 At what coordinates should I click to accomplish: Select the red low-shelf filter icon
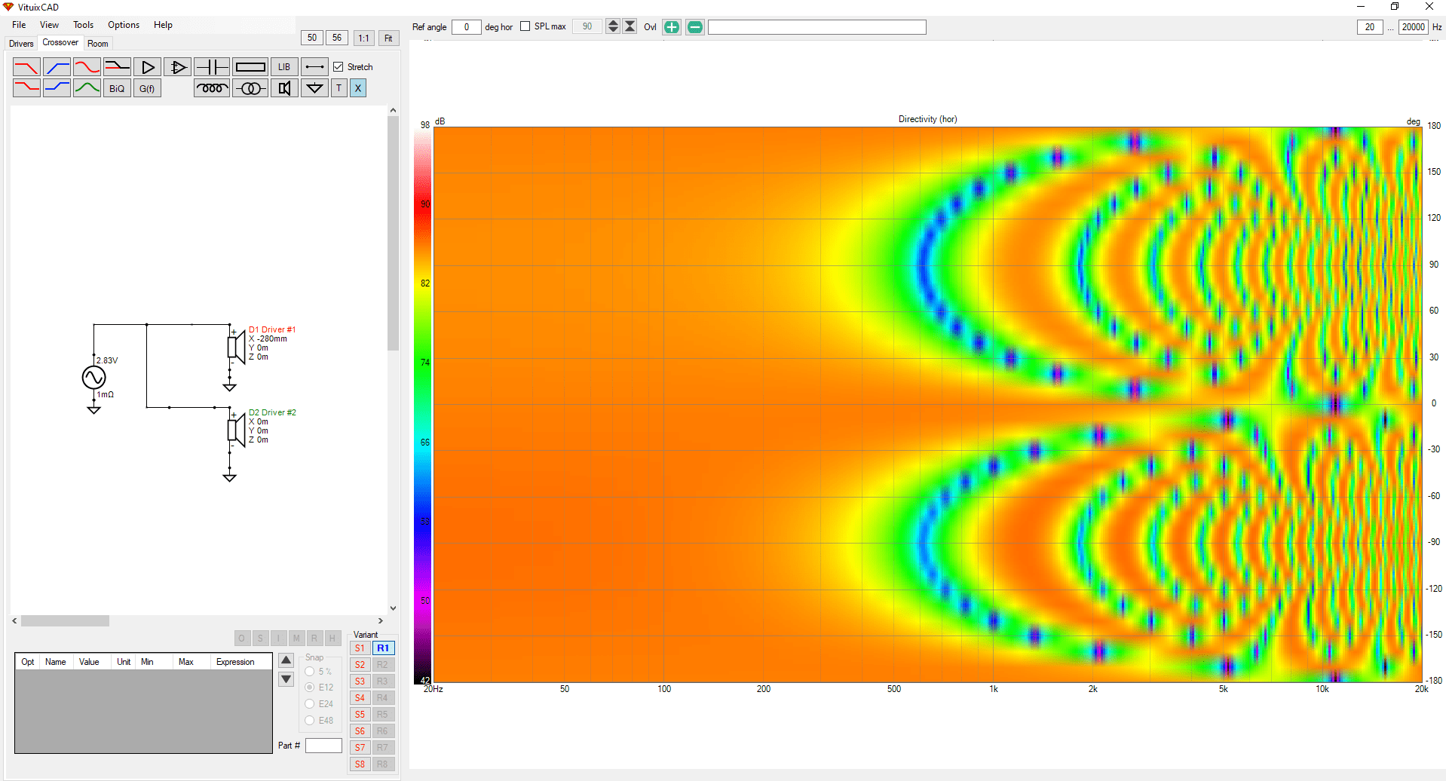click(26, 88)
